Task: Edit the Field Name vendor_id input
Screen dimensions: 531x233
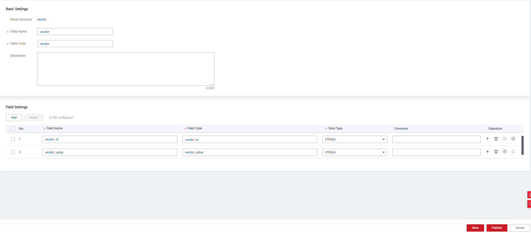Action: click(110, 139)
